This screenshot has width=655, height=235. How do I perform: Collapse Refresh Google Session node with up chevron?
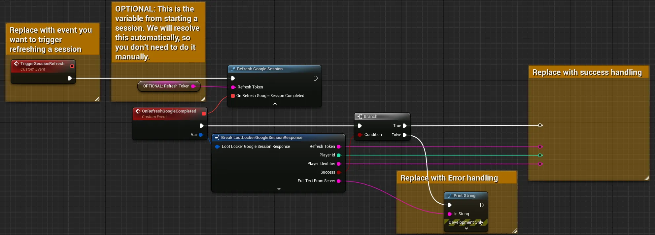point(275,104)
